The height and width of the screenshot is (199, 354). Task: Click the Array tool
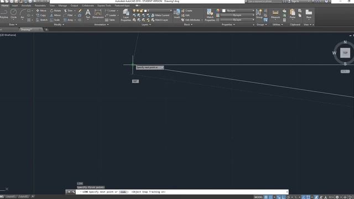click(x=69, y=20)
